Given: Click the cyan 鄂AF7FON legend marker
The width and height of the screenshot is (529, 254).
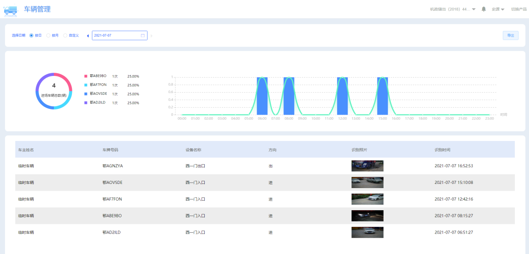Looking at the screenshot, I should point(86,85).
